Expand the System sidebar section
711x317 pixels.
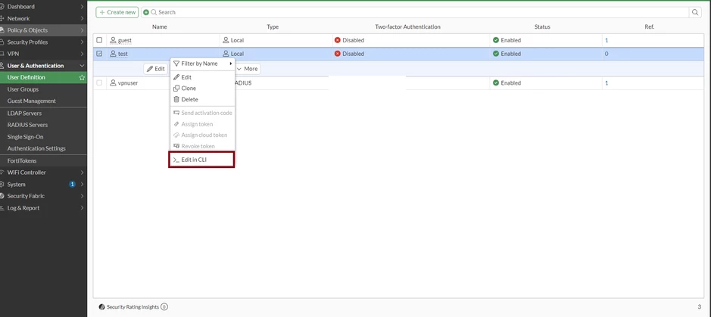(43, 185)
